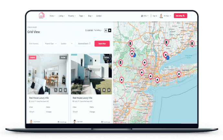This screenshot has width=223, height=140.
Task: Open the Listing menu in navigation
Action: click(x=61, y=16)
